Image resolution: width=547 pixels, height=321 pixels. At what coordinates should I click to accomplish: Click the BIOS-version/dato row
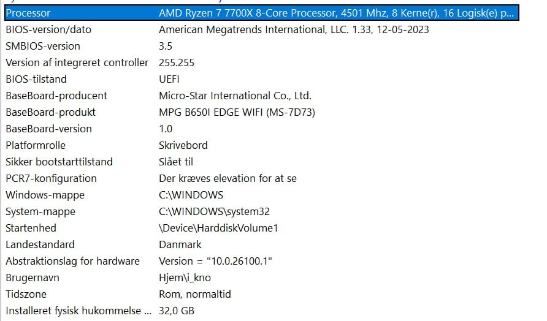tap(48, 29)
